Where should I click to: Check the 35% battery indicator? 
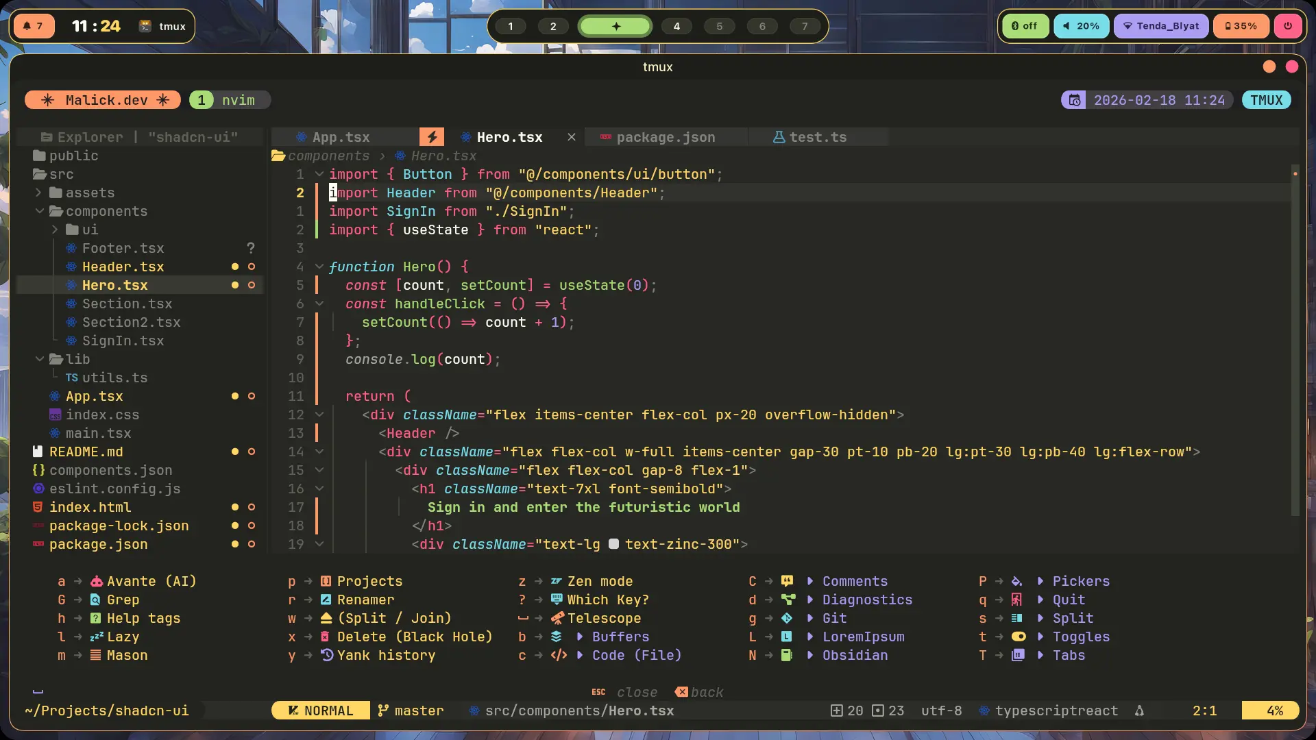(x=1241, y=26)
